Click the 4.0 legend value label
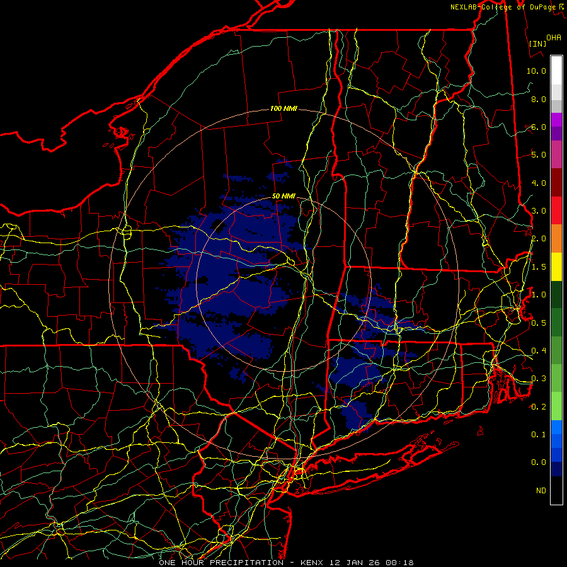The image size is (567, 567). 539,183
